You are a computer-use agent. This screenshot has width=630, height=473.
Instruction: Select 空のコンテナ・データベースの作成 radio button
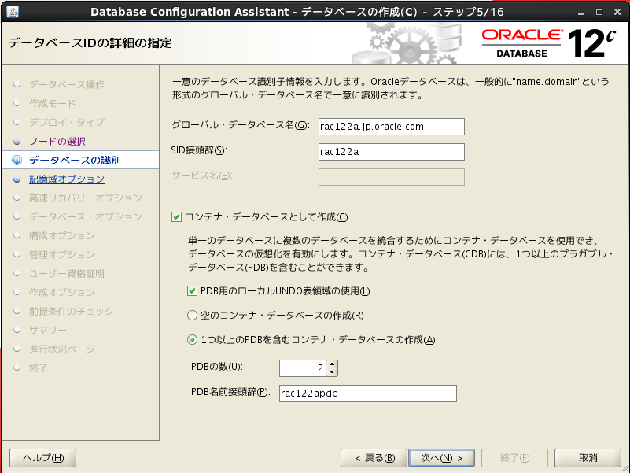coord(192,316)
